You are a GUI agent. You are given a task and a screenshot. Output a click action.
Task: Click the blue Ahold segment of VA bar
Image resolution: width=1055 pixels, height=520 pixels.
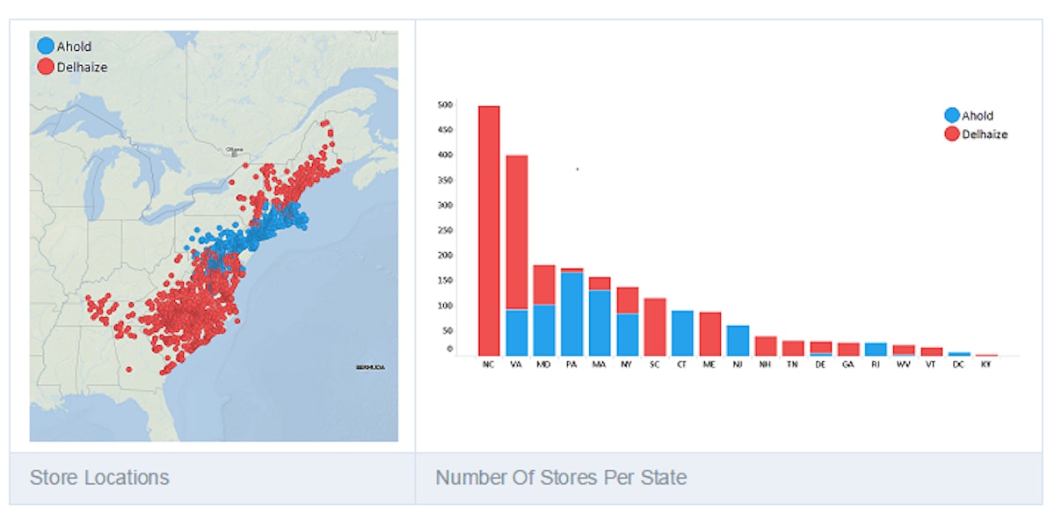[517, 332]
